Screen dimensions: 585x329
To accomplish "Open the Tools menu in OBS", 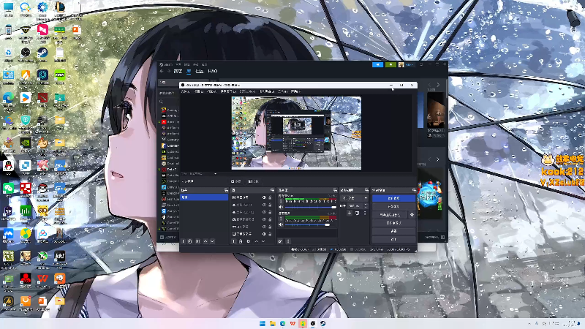I will tap(283, 91).
